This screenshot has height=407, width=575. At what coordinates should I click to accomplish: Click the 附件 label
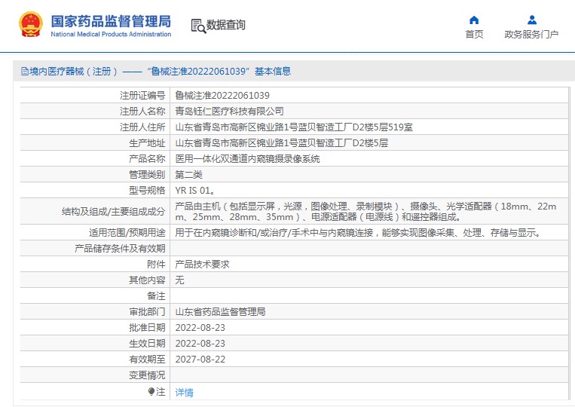[156, 265]
